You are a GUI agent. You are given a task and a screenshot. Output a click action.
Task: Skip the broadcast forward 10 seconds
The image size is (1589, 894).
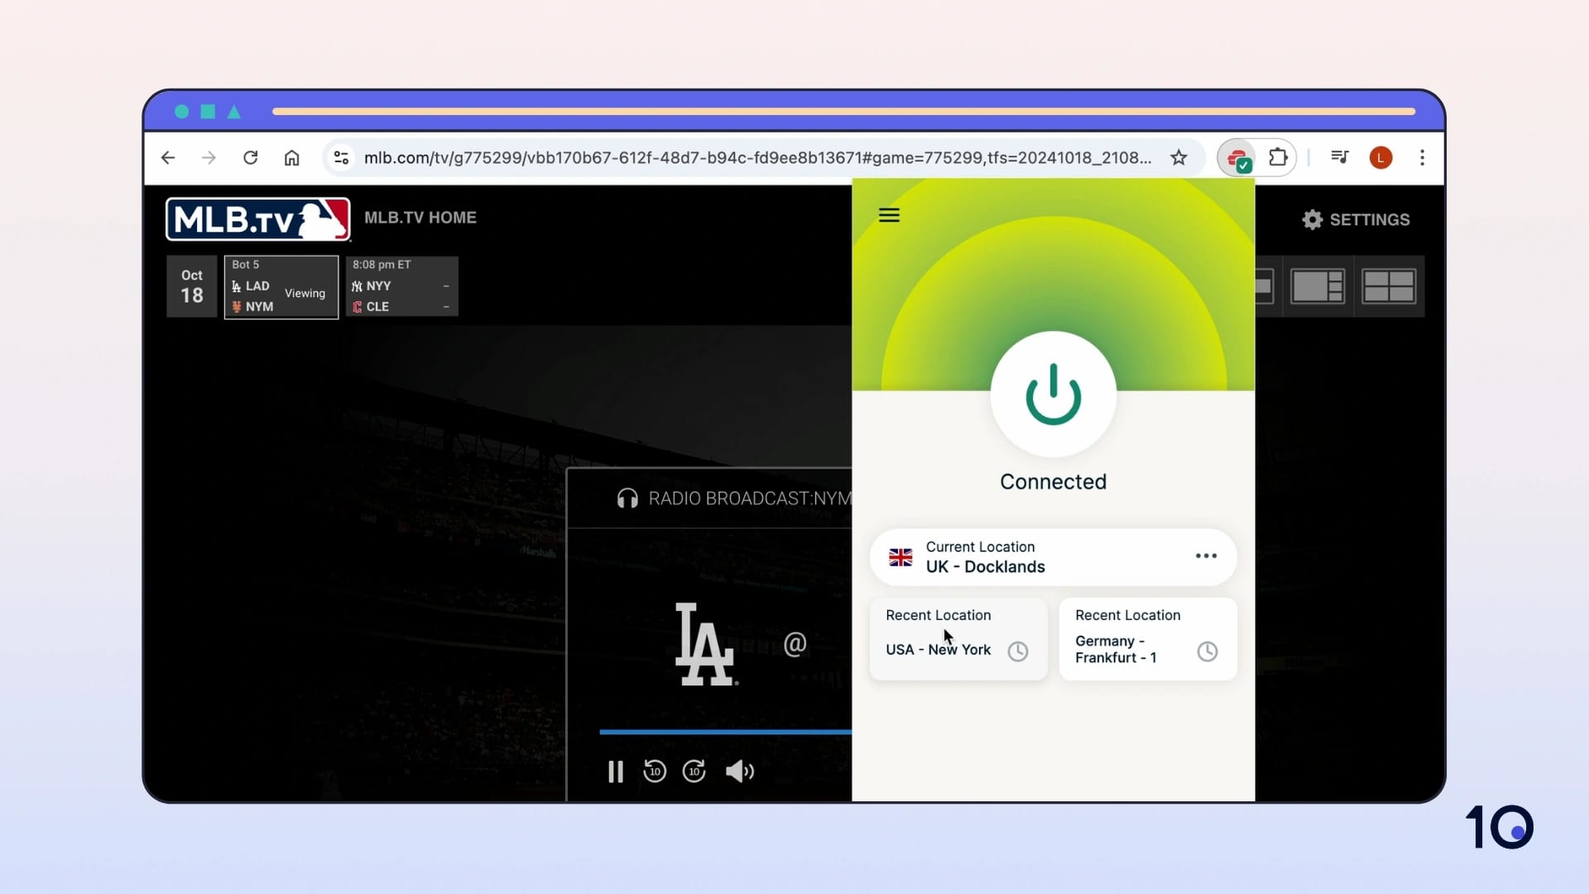[x=694, y=771]
